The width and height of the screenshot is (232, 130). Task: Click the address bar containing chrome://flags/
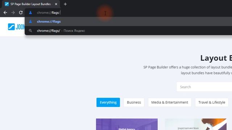128,13
